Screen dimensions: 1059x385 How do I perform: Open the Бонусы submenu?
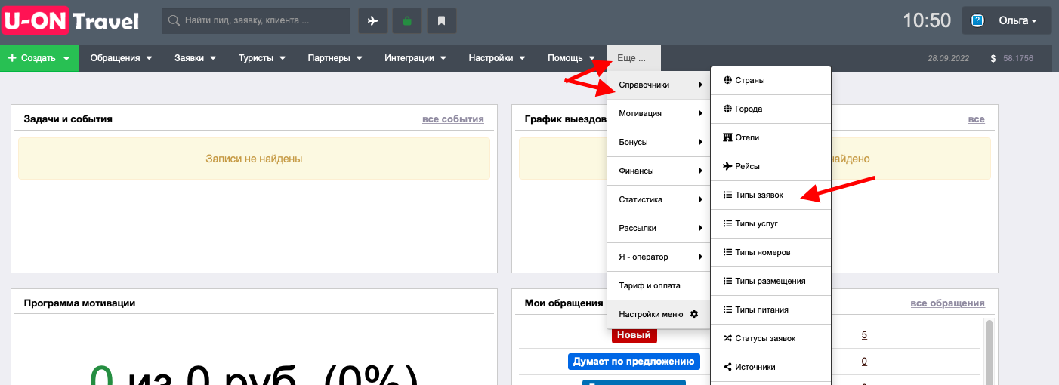coord(659,142)
